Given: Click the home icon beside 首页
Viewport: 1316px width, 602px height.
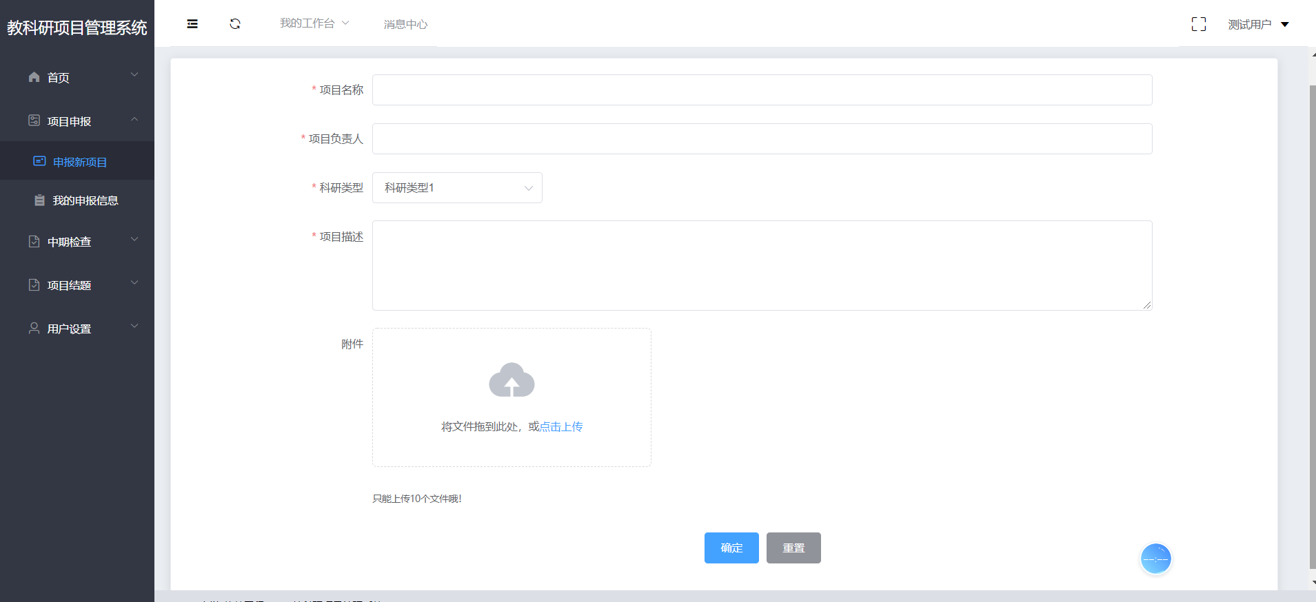Looking at the screenshot, I should coord(34,77).
